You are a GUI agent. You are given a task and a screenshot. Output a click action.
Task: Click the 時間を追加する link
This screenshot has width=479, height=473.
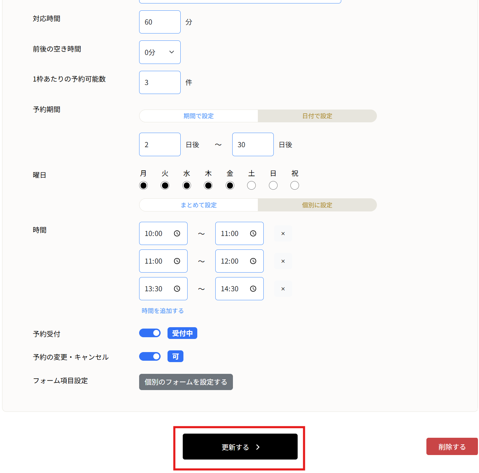click(x=162, y=311)
